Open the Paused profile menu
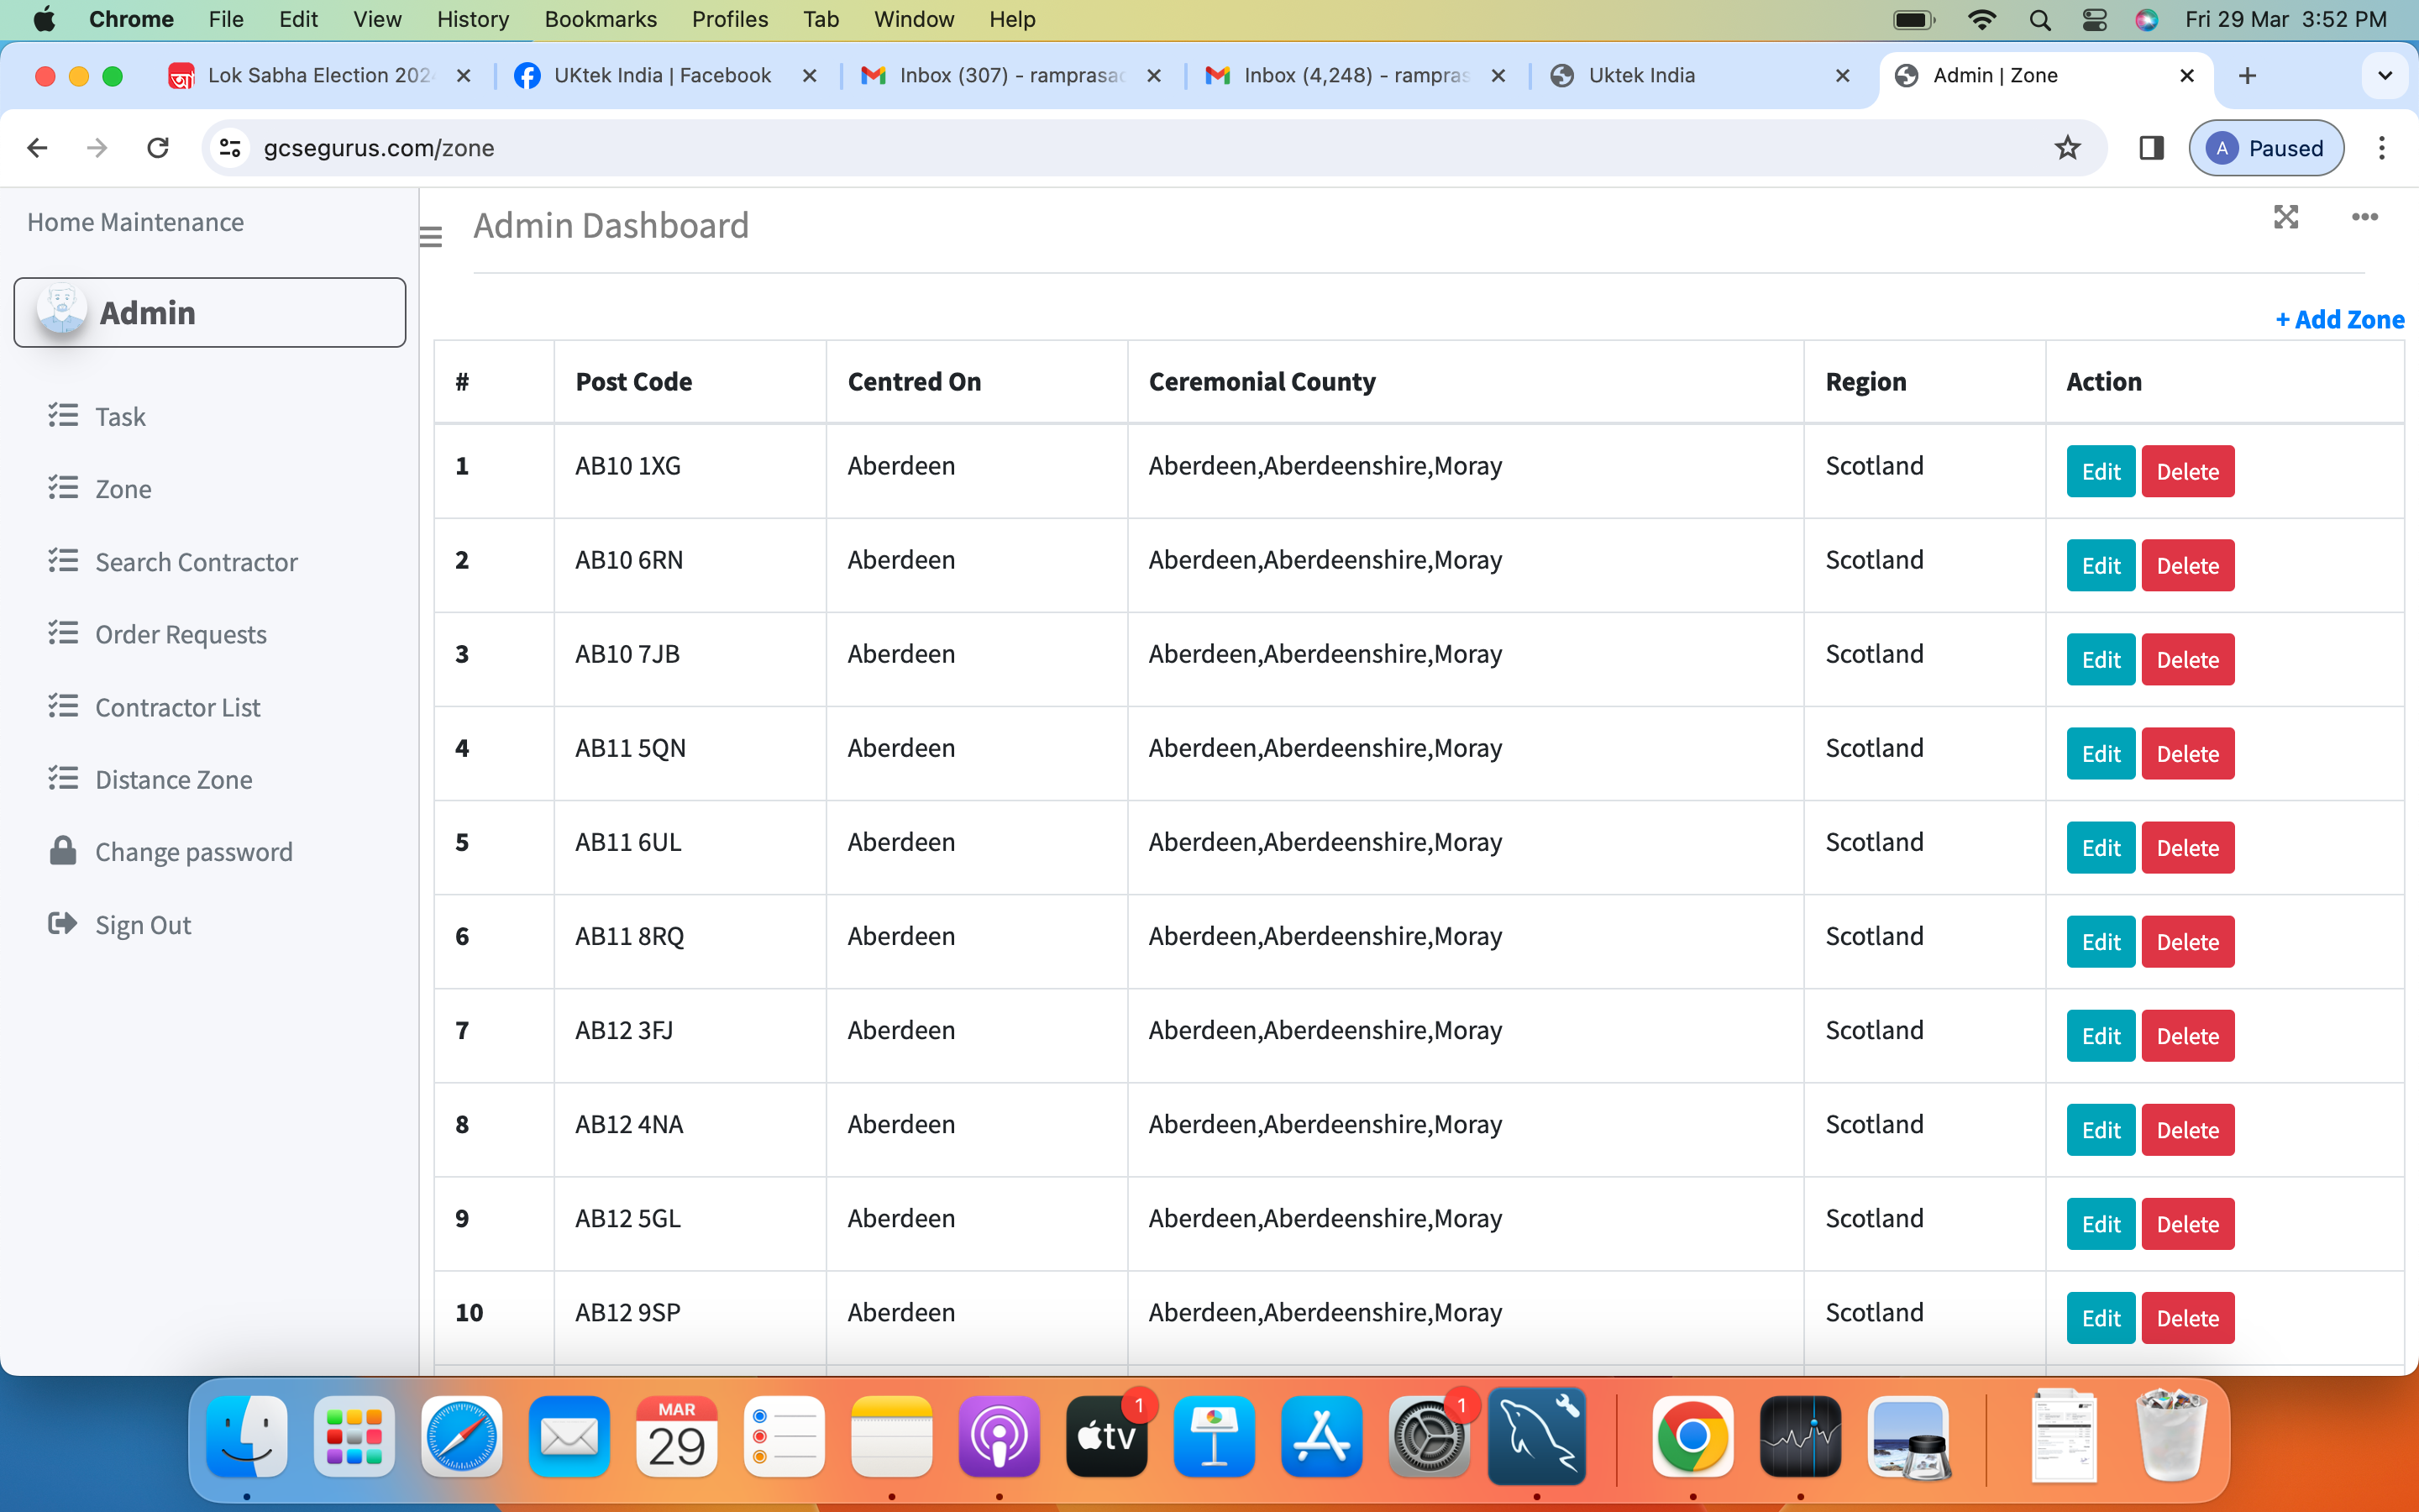 pyautogui.click(x=2265, y=148)
